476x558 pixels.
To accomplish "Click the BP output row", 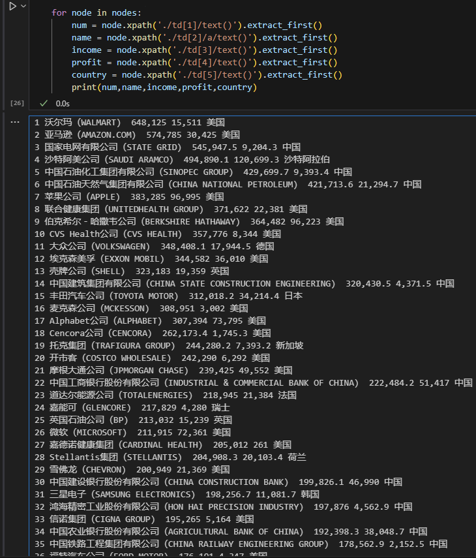I will pos(133,420).
